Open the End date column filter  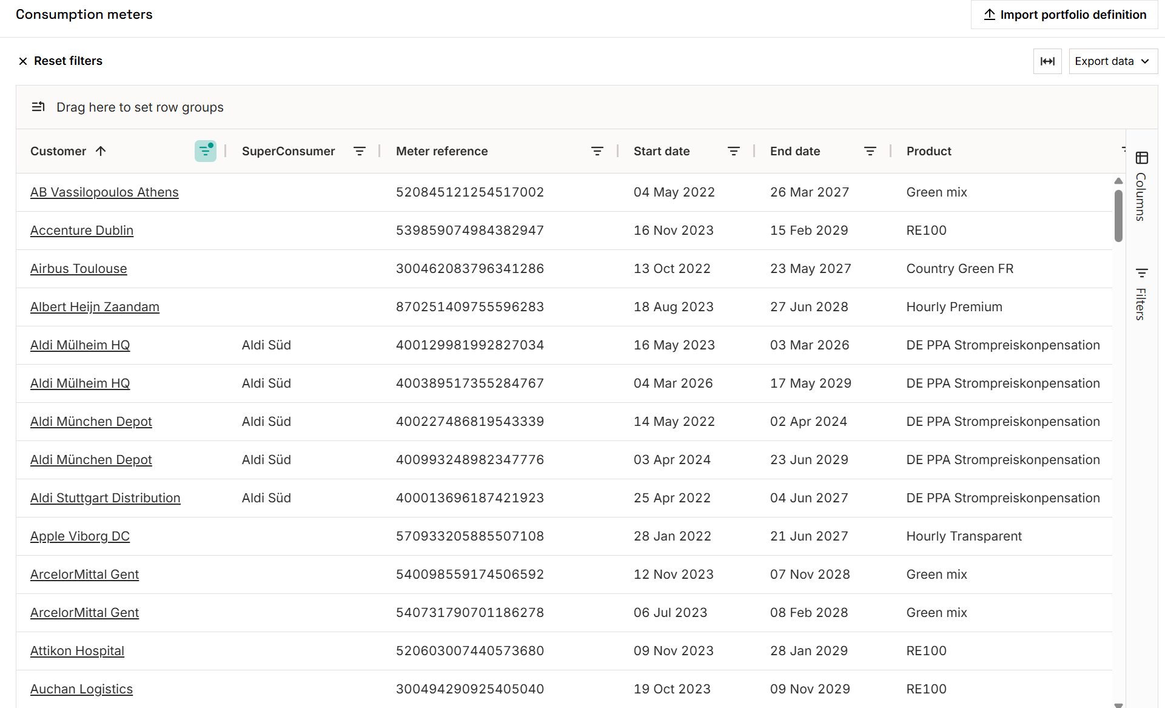870,151
